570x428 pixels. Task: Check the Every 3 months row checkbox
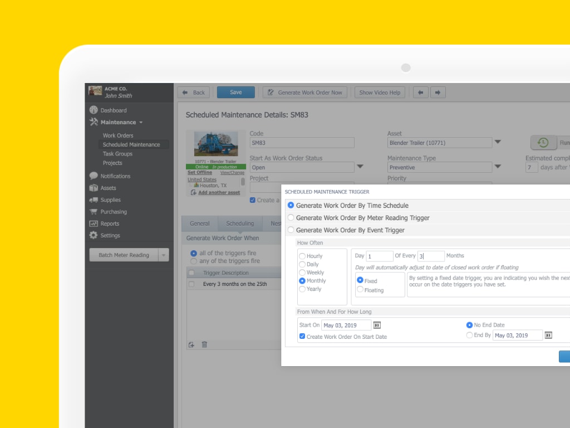click(191, 284)
